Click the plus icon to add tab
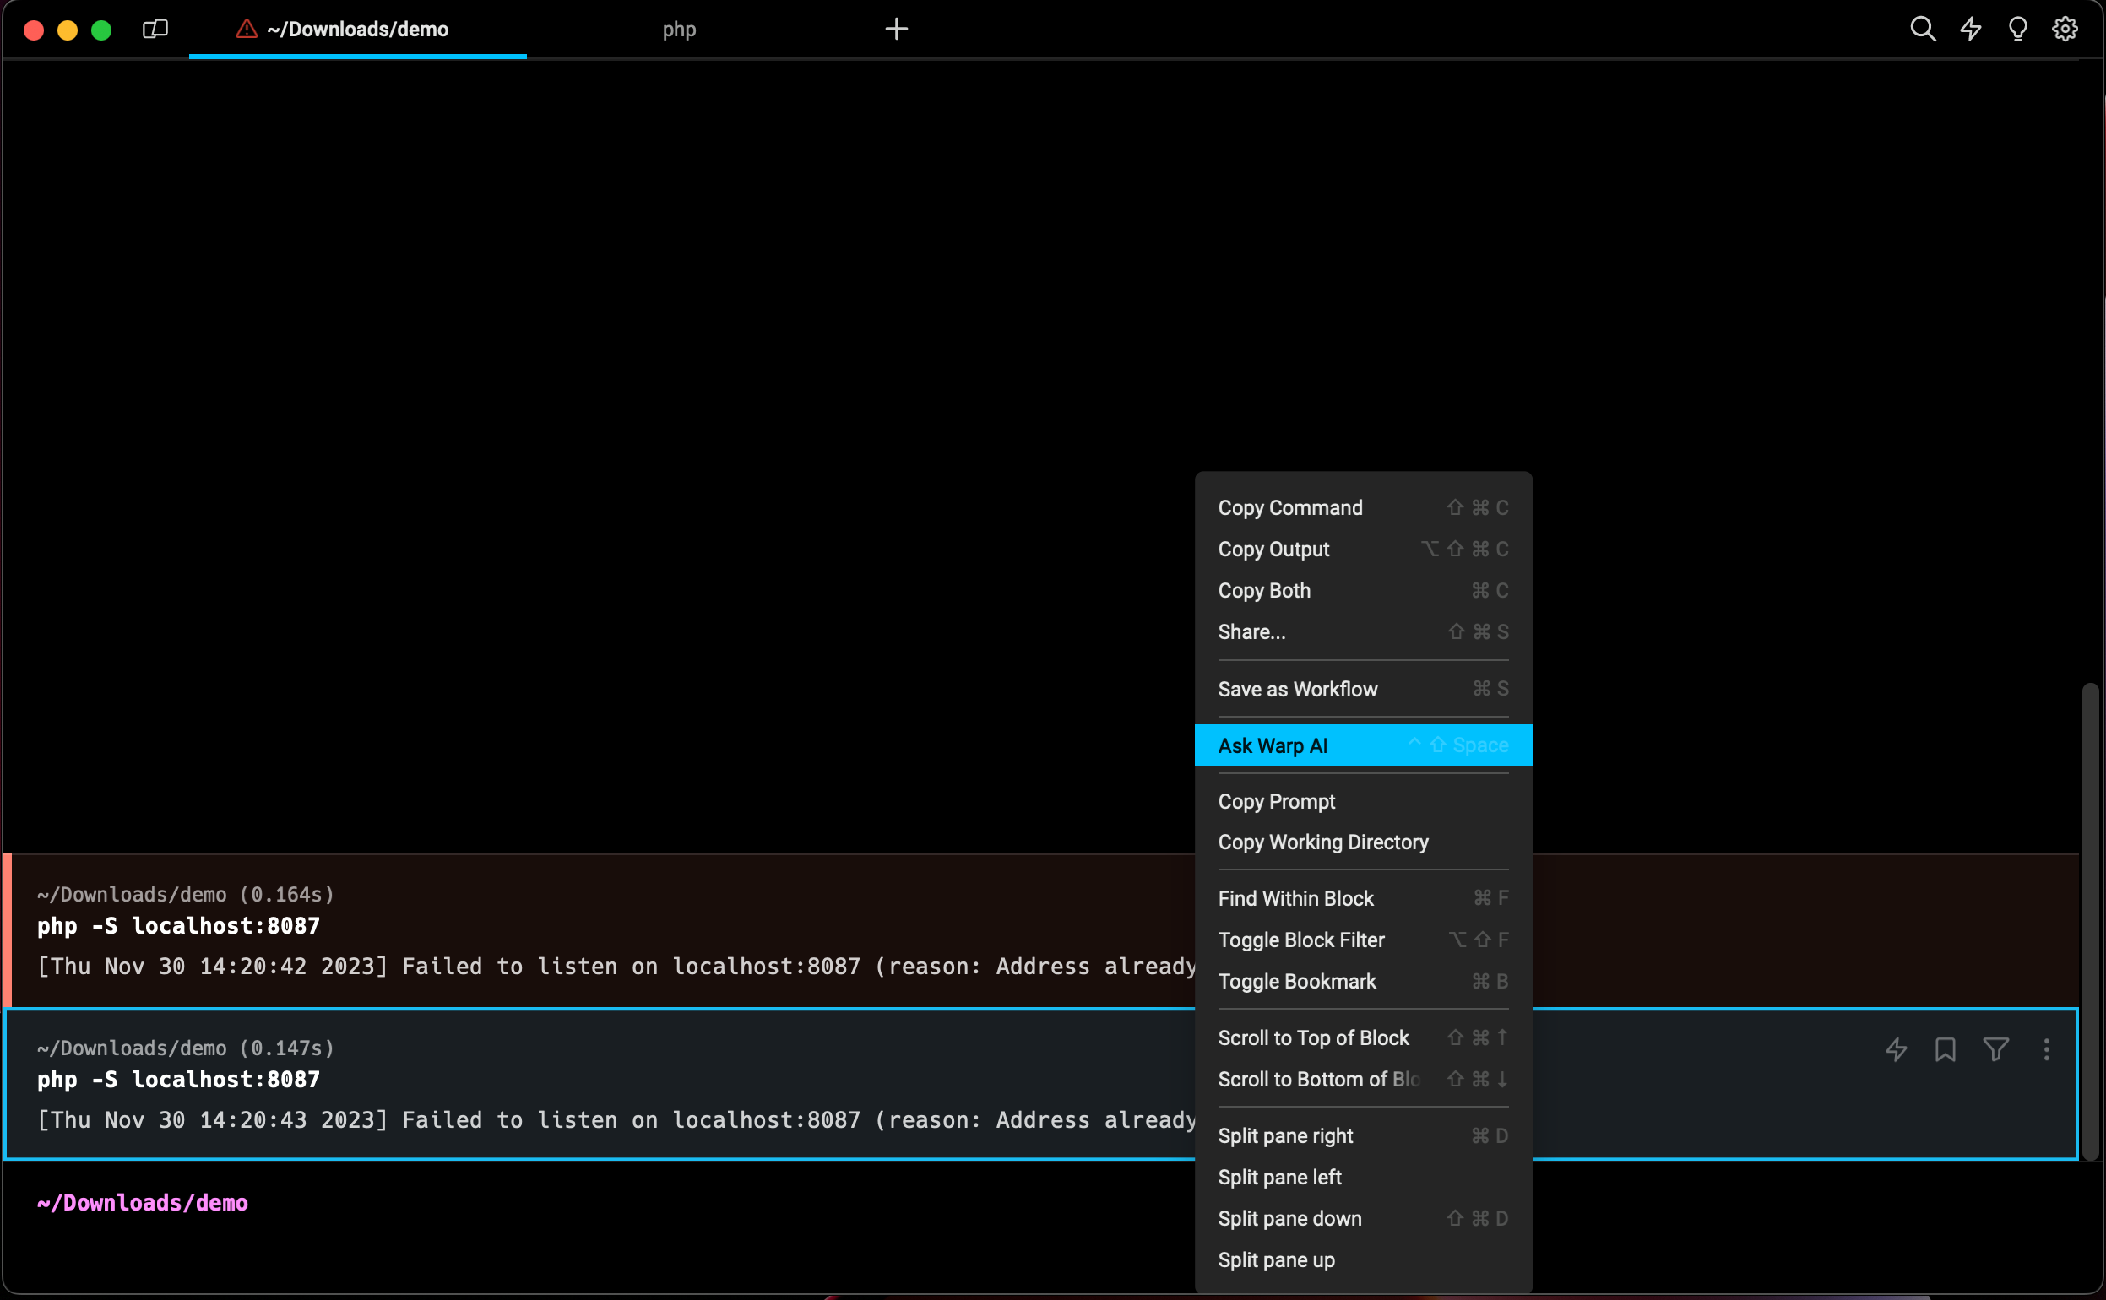Viewport: 2106px width, 1300px height. [x=897, y=29]
